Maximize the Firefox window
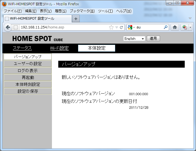 click(177, 3)
